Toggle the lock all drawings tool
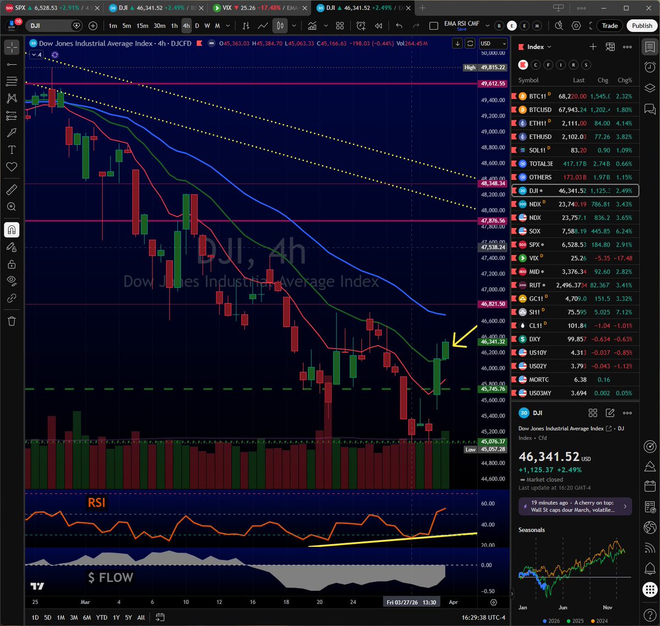This screenshot has width=660, height=626. [12, 264]
